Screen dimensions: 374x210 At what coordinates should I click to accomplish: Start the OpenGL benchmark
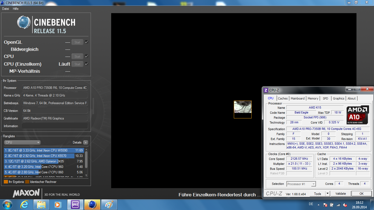point(77,42)
